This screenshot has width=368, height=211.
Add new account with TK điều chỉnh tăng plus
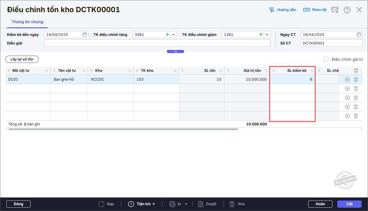167,35
